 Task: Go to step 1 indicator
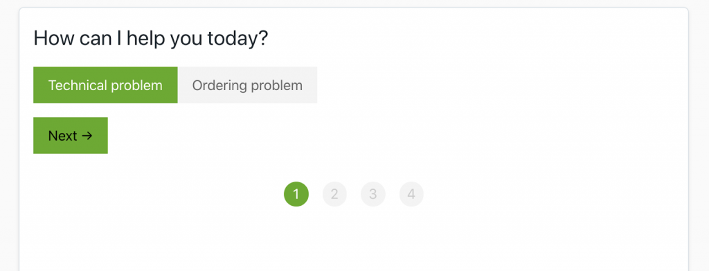(x=296, y=194)
